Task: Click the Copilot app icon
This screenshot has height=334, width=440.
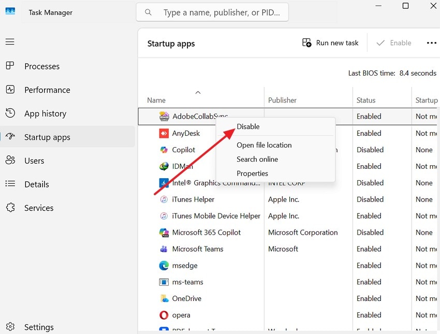Action: click(164, 150)
